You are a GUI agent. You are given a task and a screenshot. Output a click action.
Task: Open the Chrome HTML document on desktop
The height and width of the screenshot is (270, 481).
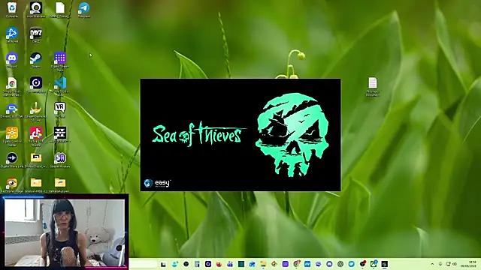coord(12,86)
